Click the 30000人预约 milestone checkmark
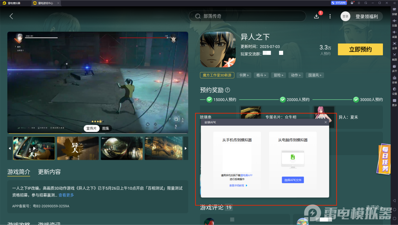This screenshot has height=225, width=398. pos(356,99)
